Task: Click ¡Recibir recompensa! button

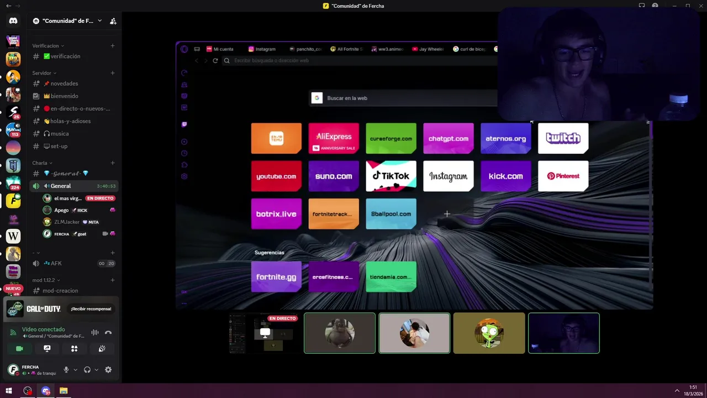Action: tap(91, 309)
